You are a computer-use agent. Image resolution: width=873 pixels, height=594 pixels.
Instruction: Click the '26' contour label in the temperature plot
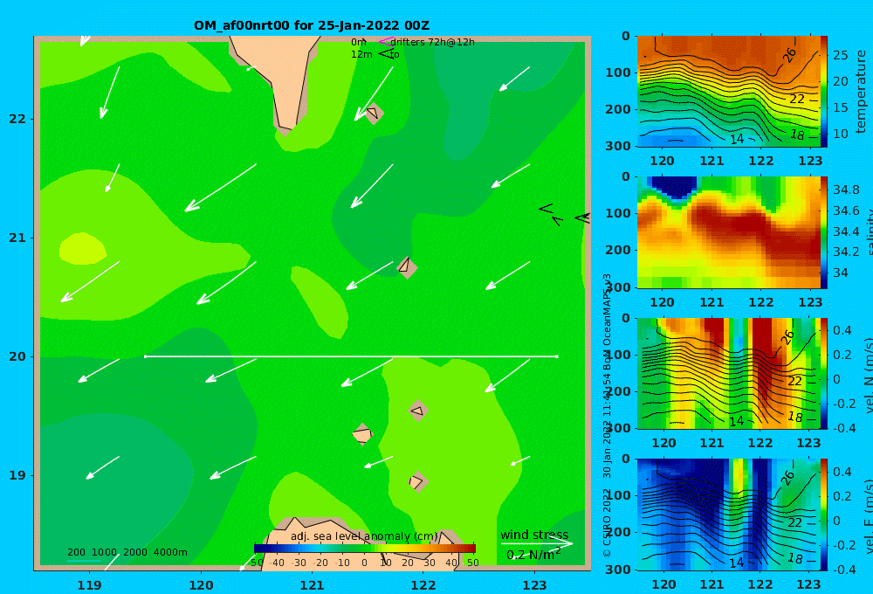tap(789, 55)
